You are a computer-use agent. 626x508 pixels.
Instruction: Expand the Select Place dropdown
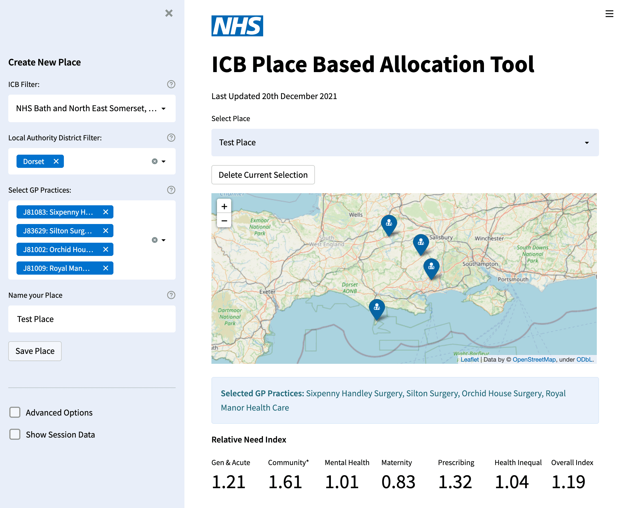[x=587, y=143]
